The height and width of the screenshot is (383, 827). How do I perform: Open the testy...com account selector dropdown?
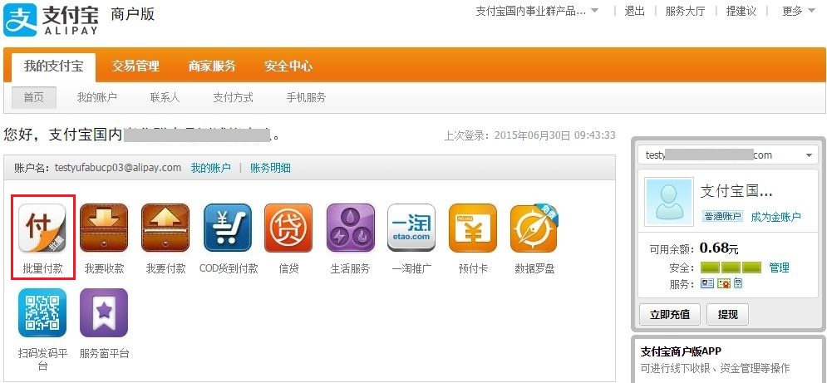(728, 155)
